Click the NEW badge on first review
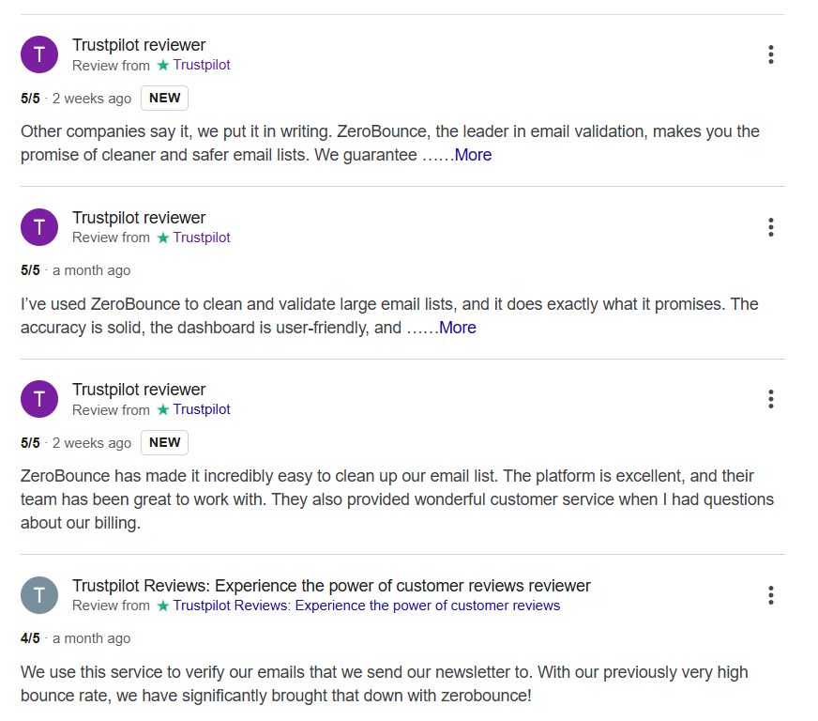Viewport: 818px width, 721px height. pyautogui.click(x=164, y=98)
